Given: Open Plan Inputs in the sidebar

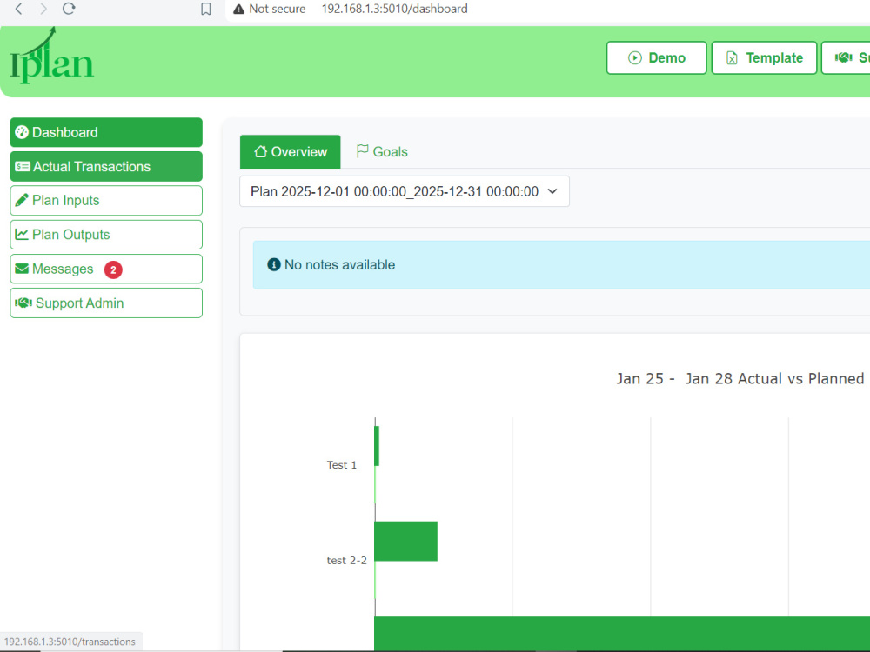Looking at the screenshot, I should [x=106, y=200].
